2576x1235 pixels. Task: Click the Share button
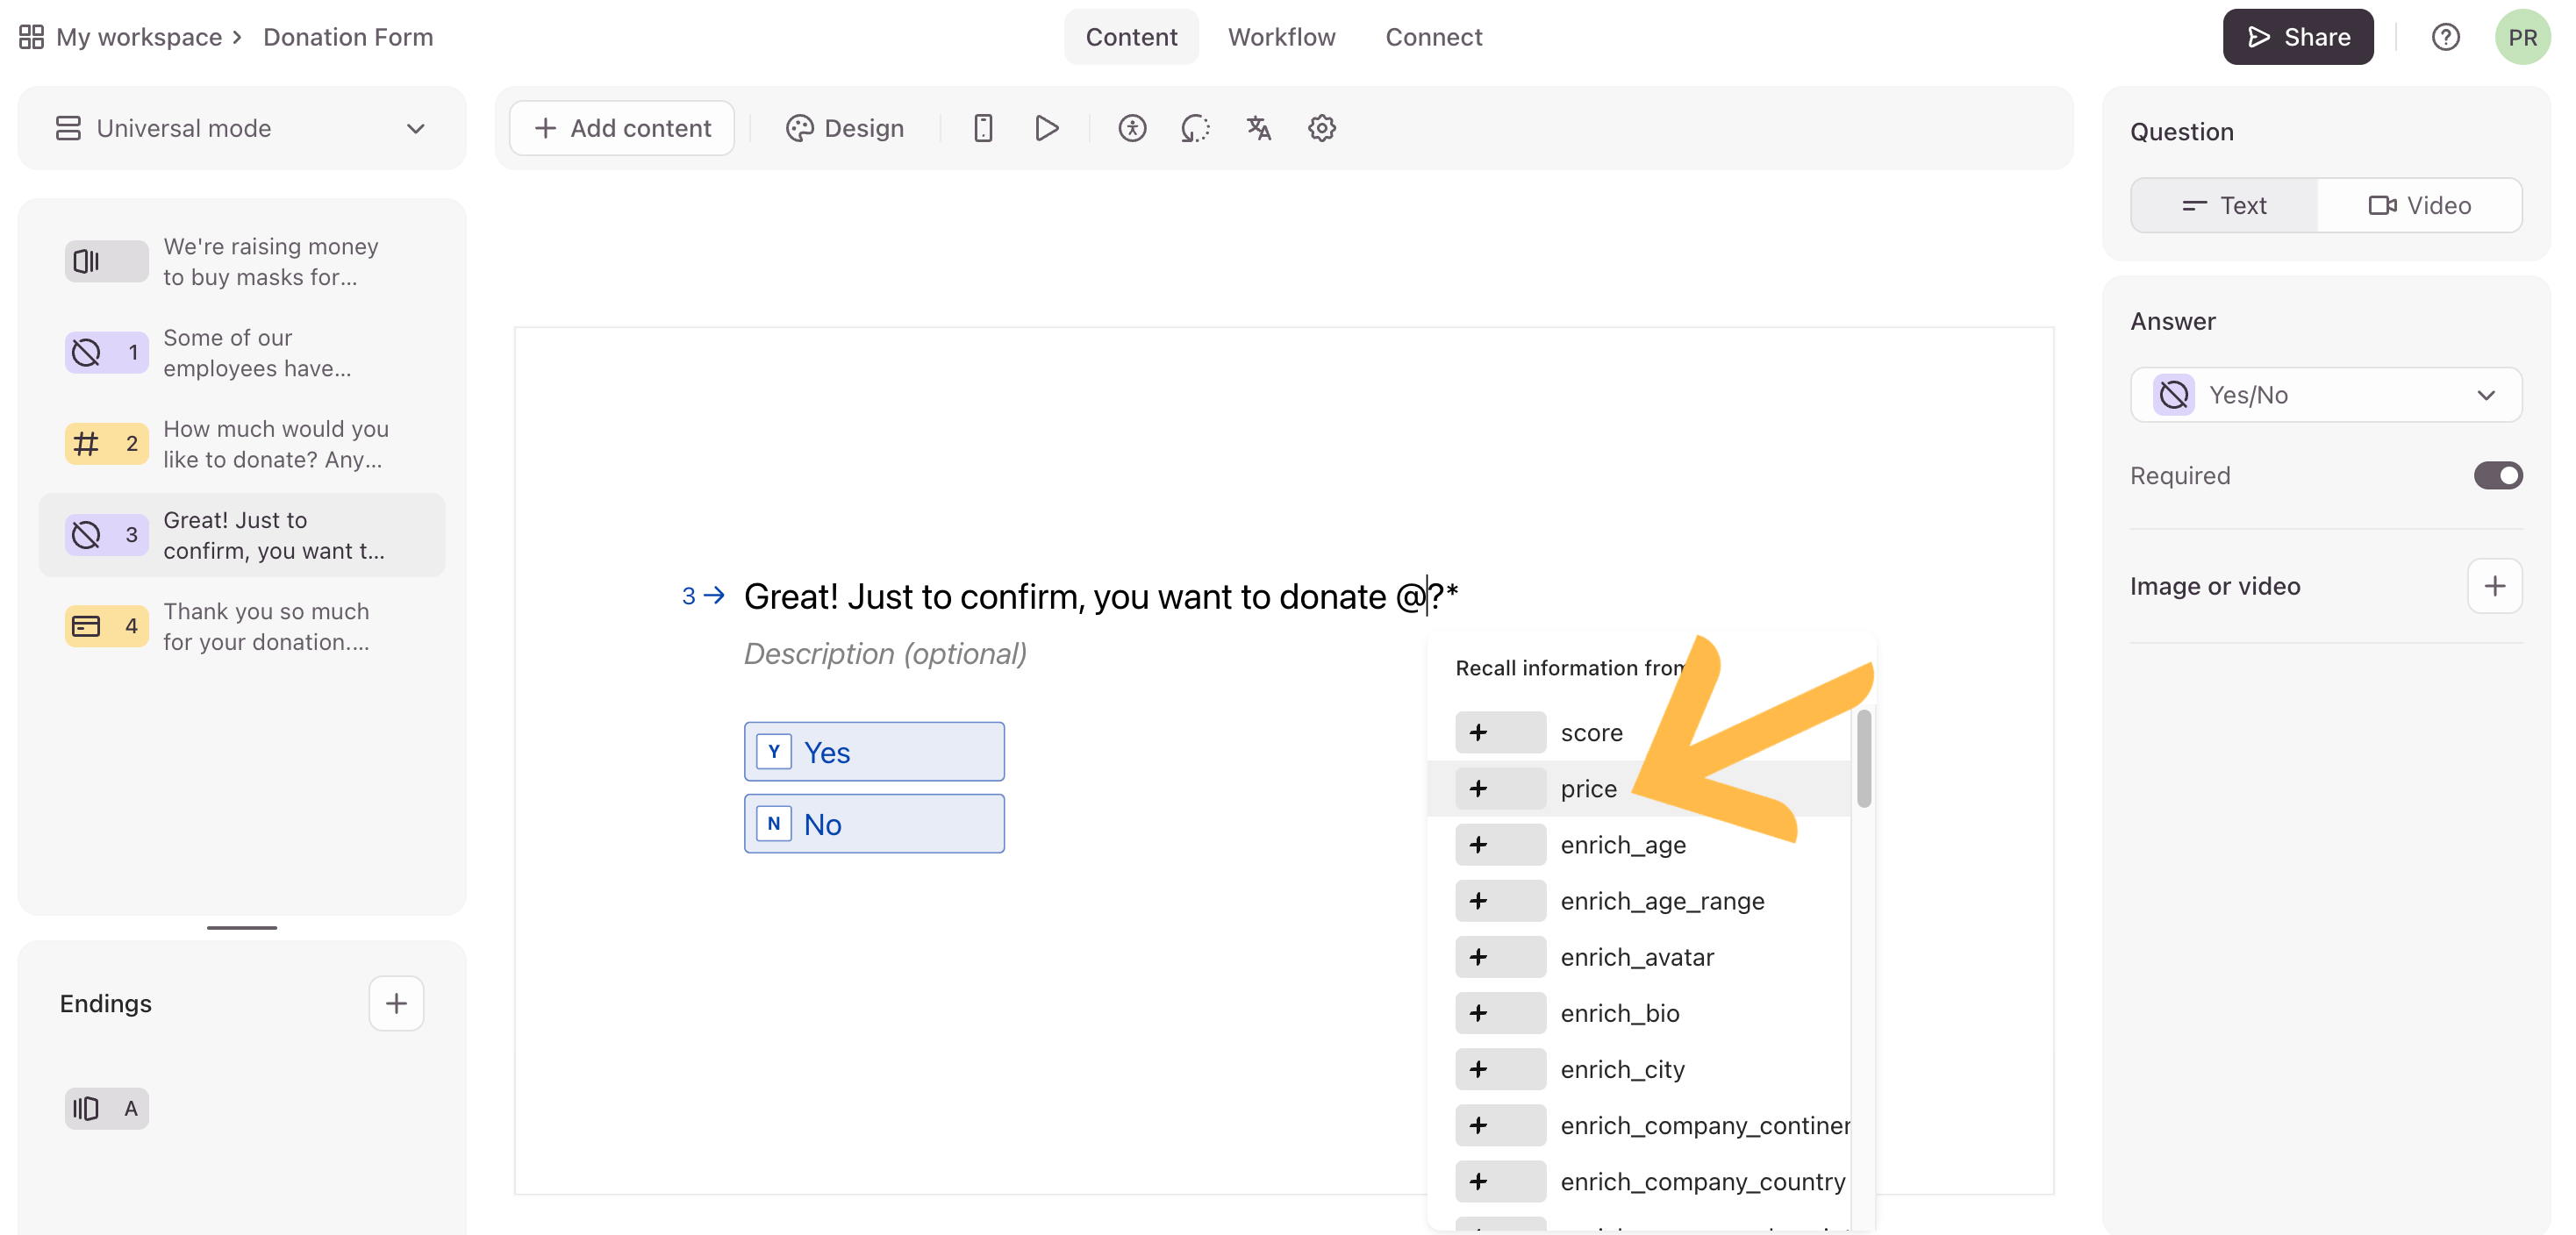point(2297,37)
